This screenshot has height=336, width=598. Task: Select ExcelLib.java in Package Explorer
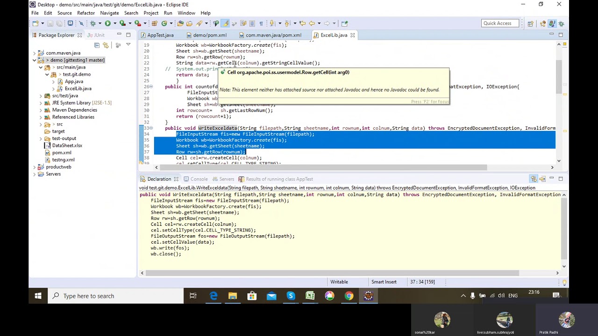coord(78,89)
